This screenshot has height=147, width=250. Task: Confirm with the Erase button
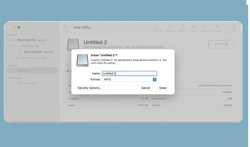pyautogui.click(x=163, y=88)
